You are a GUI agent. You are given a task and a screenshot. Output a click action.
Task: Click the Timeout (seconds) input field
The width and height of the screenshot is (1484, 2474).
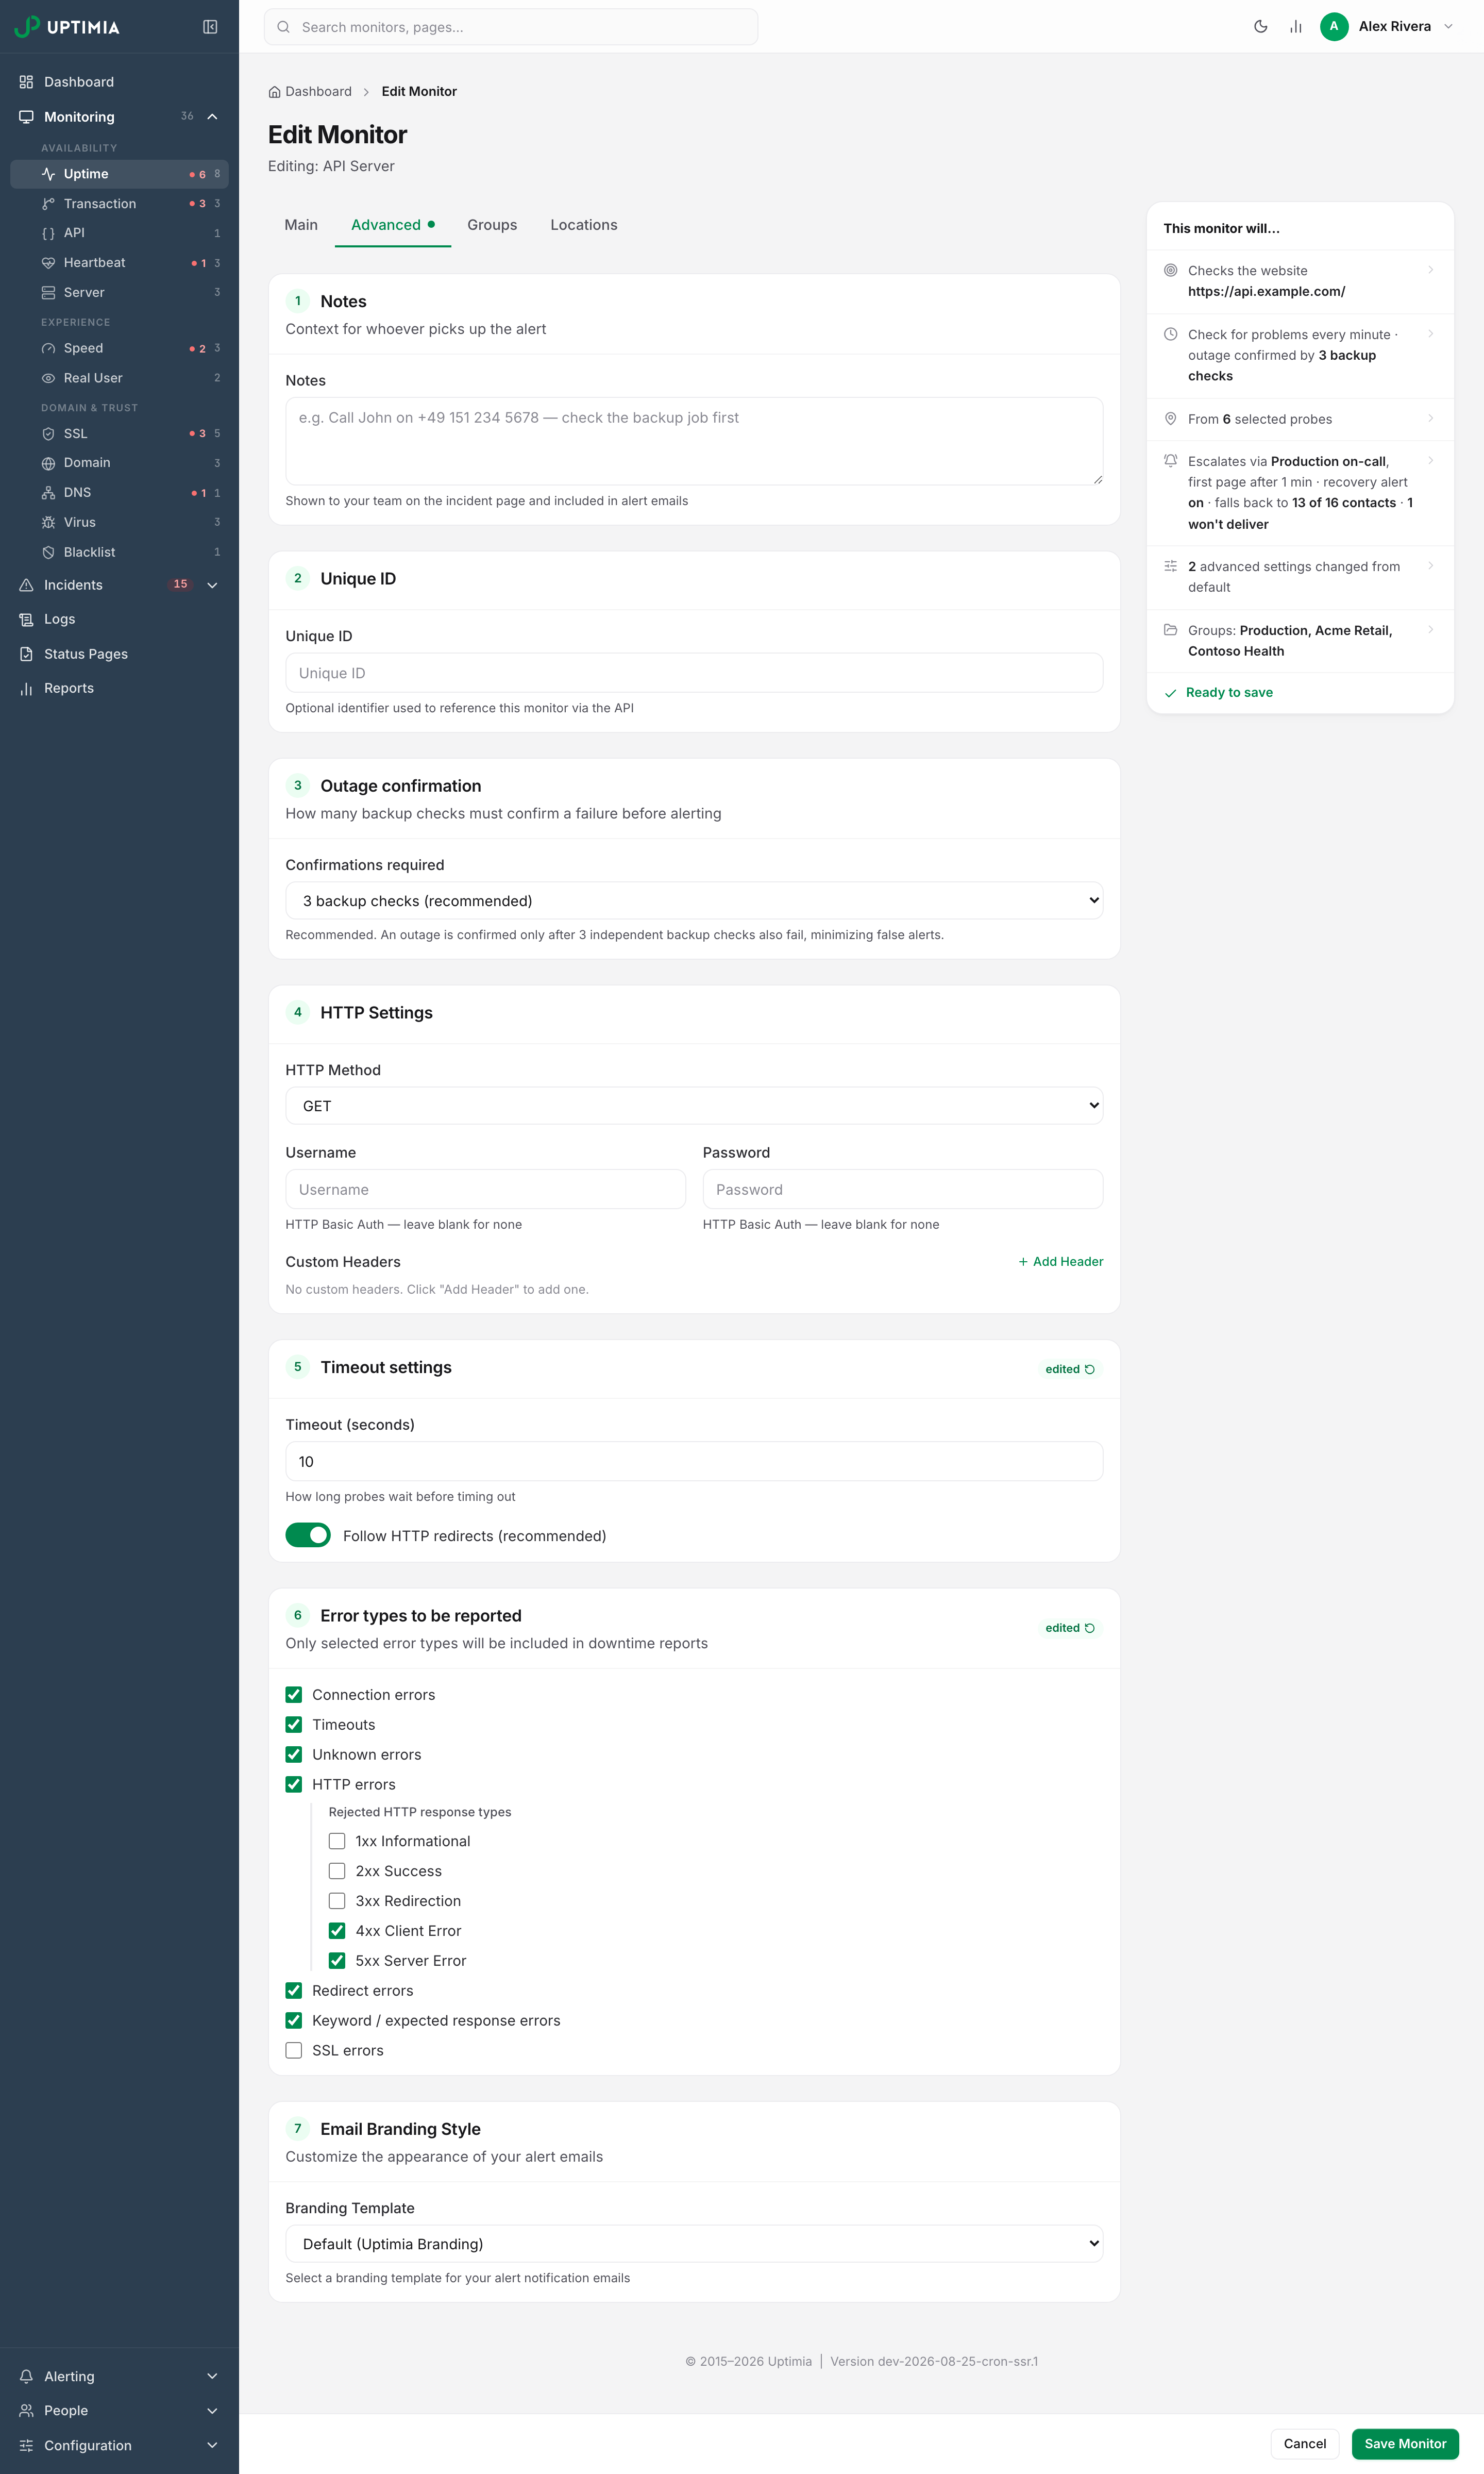coord(694,1461)
